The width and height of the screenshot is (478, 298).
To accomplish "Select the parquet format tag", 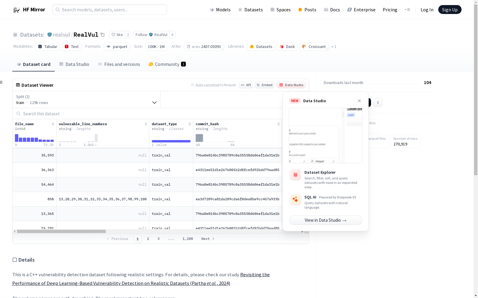I will [117, 46].
